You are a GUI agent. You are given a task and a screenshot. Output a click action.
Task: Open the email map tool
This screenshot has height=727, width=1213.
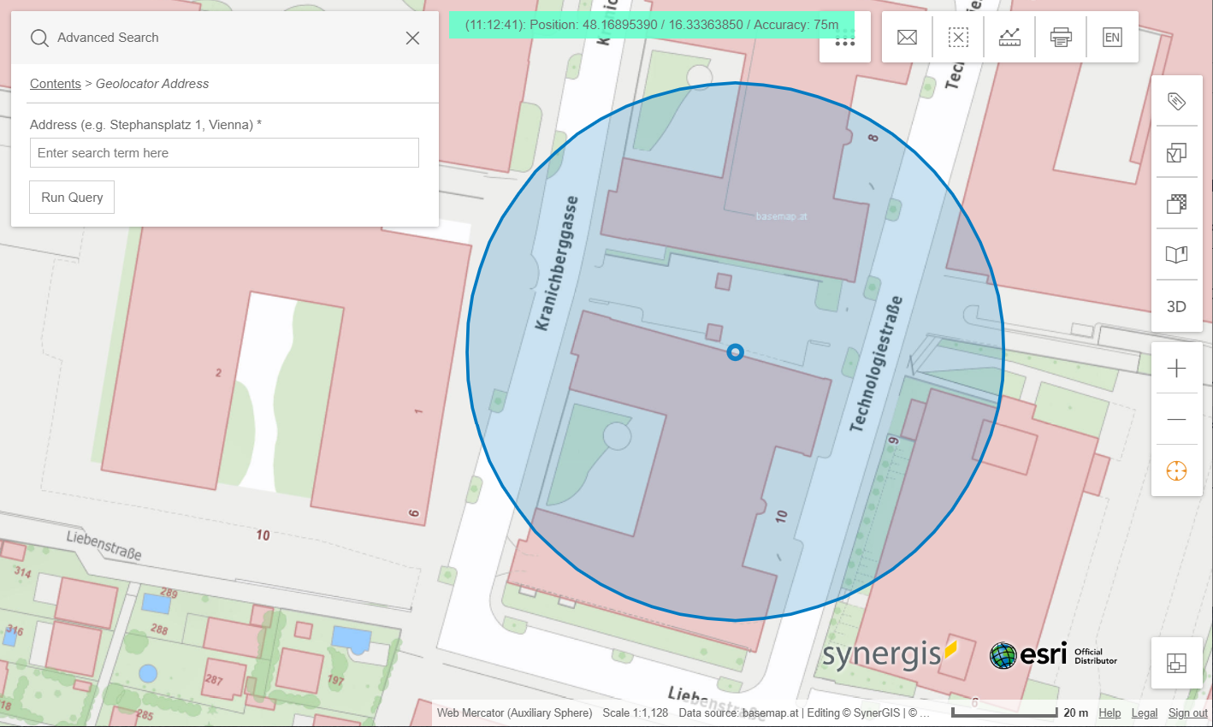pyautogui.click(x=907, y=37)
